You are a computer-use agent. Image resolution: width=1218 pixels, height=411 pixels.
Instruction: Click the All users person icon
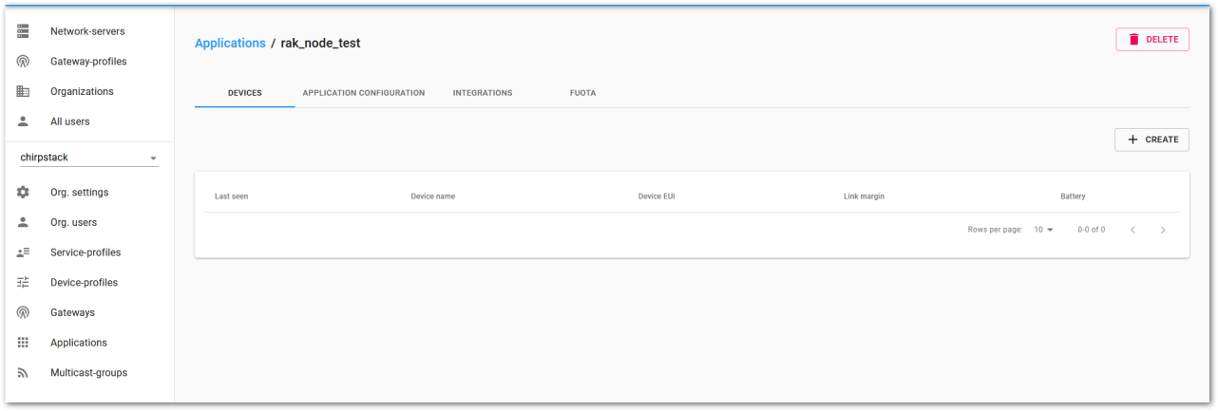23,121
